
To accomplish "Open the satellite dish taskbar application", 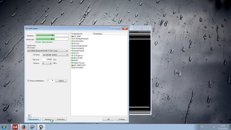I will pos(41,127).
